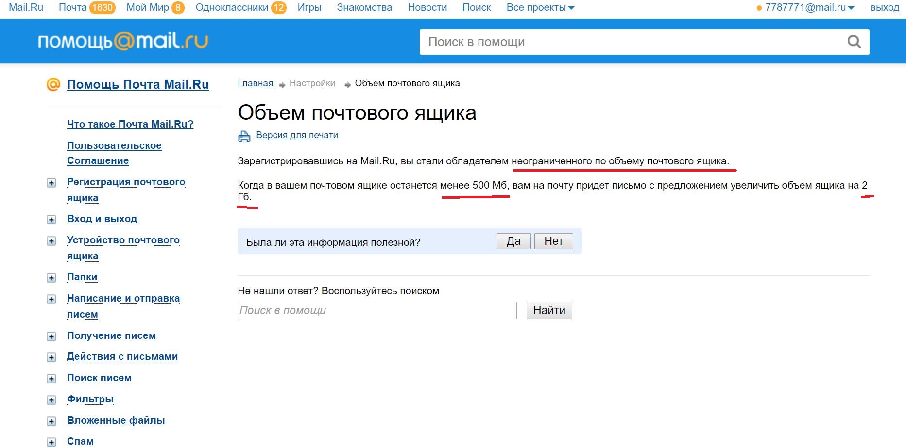Open the Написание и отправка писем link
Screen dimensions: 906x447
[123, 306]
